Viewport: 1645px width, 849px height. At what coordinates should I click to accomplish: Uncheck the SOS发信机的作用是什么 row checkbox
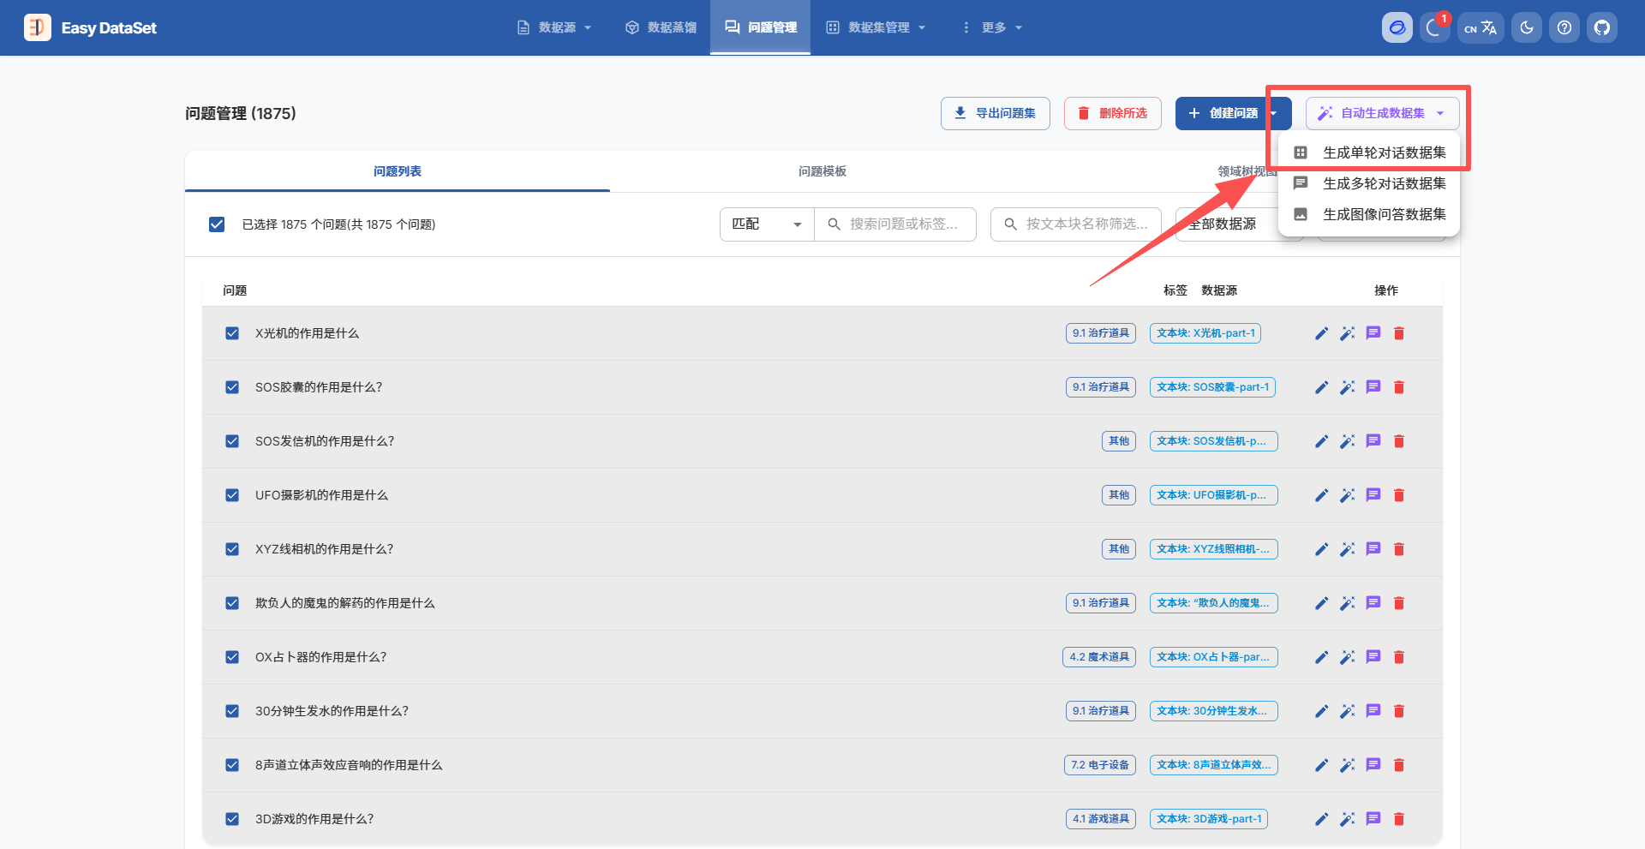232,441
